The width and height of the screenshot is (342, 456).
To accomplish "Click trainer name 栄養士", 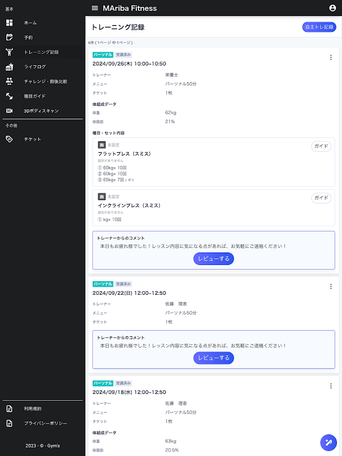I will point(172,75).
